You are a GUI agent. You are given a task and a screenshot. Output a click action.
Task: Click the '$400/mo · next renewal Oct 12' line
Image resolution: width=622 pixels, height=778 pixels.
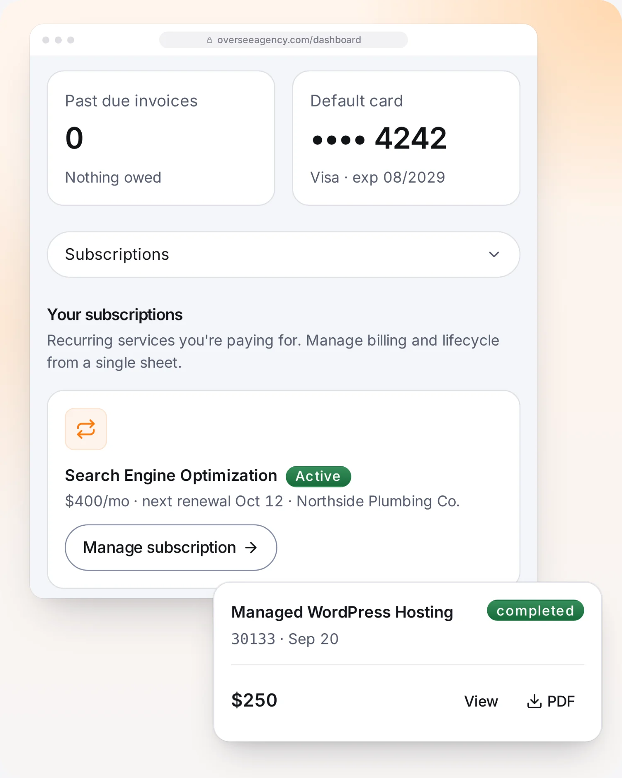coord(262,501)
